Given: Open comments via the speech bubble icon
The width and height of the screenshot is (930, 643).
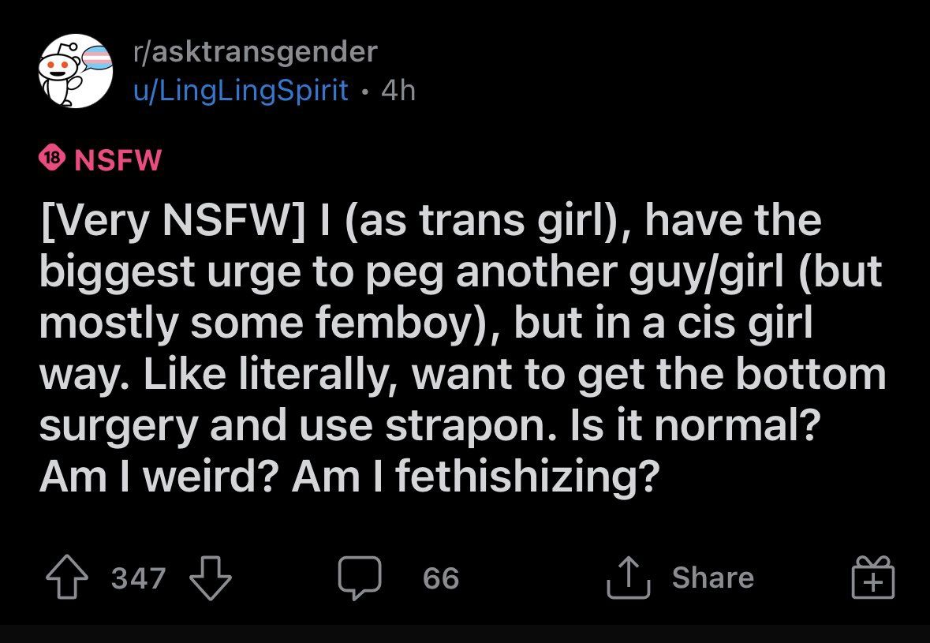Looking at the screenshot, I should click(360, 578).
